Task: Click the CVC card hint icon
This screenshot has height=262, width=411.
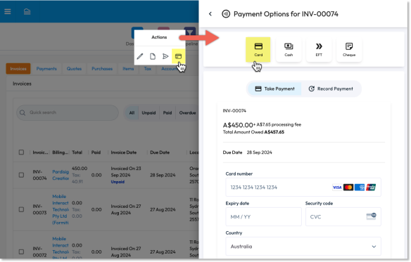Action: pyautogui.click(x=371, y=216)
